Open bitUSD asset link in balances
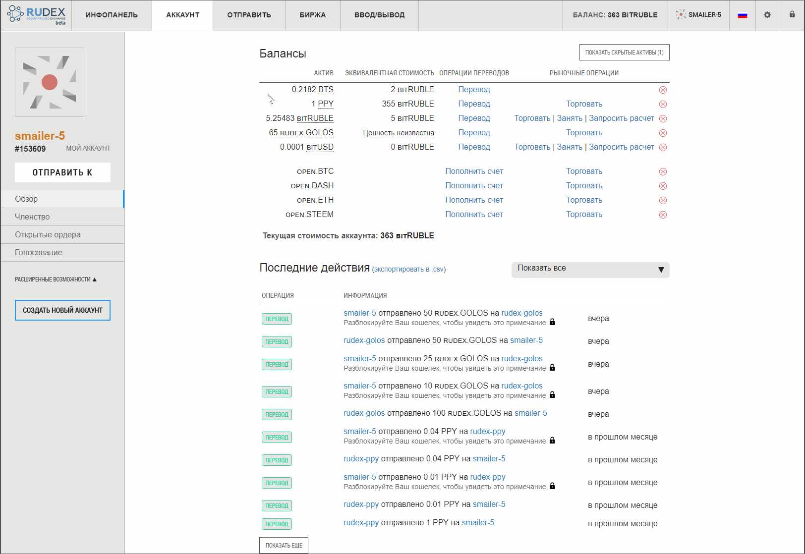Image resolution: width=805 pixels, height=554 pixels. 320,147
